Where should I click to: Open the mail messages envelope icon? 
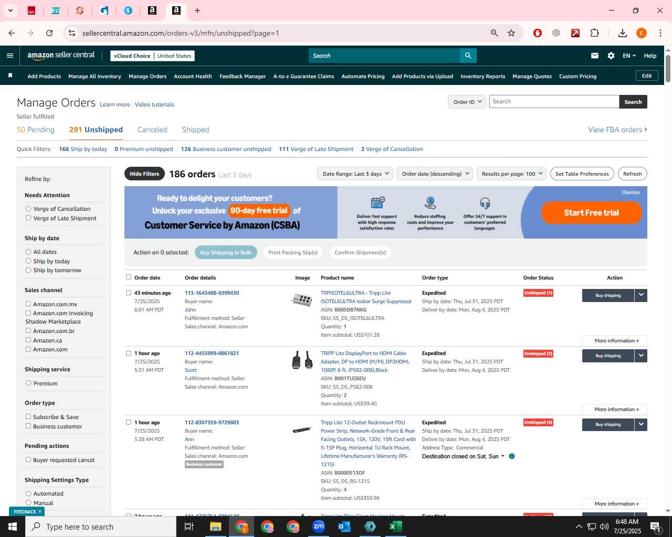(x=595, y=56)
